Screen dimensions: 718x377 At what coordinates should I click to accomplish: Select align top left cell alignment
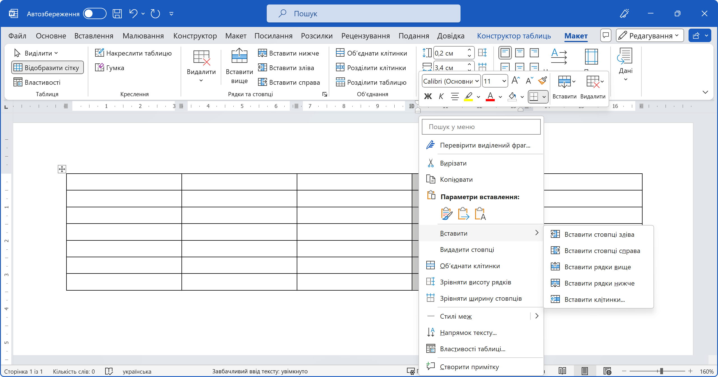[x=505, y=53]
